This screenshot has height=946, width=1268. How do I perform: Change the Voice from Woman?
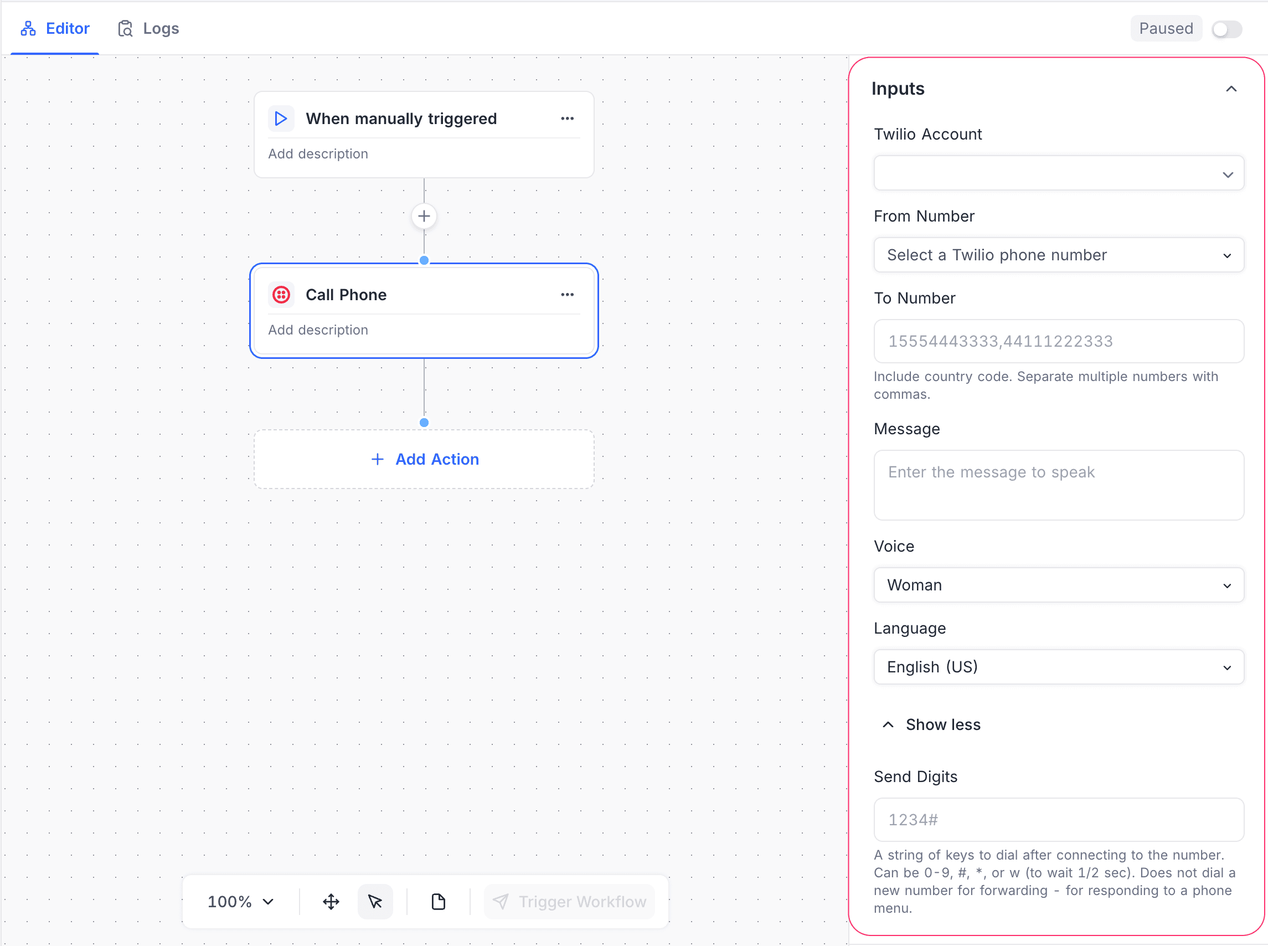1058,585
